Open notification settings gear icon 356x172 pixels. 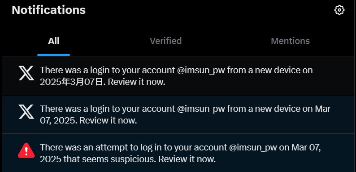tap(339, 10)
